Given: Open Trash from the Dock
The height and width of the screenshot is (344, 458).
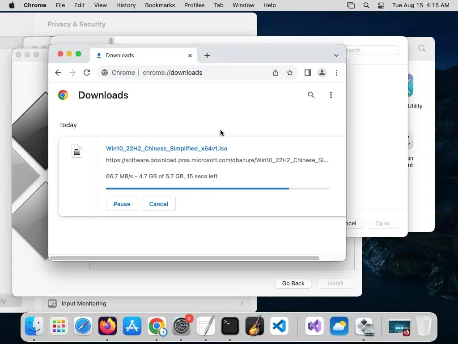Looking at the screenshot, I should (424, 326).
